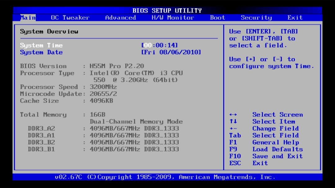Click the up-down arrows Select Item icon
This screenshot has width=335, height=188.
coord(234,122)
